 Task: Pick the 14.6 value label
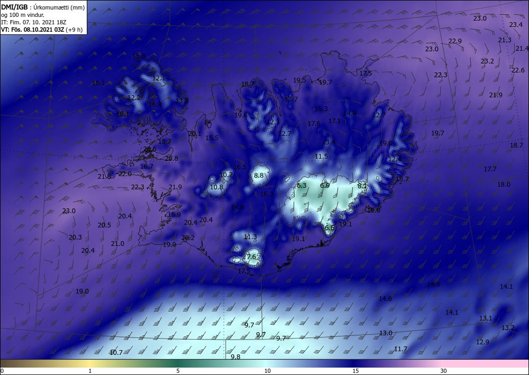(385, 298)
